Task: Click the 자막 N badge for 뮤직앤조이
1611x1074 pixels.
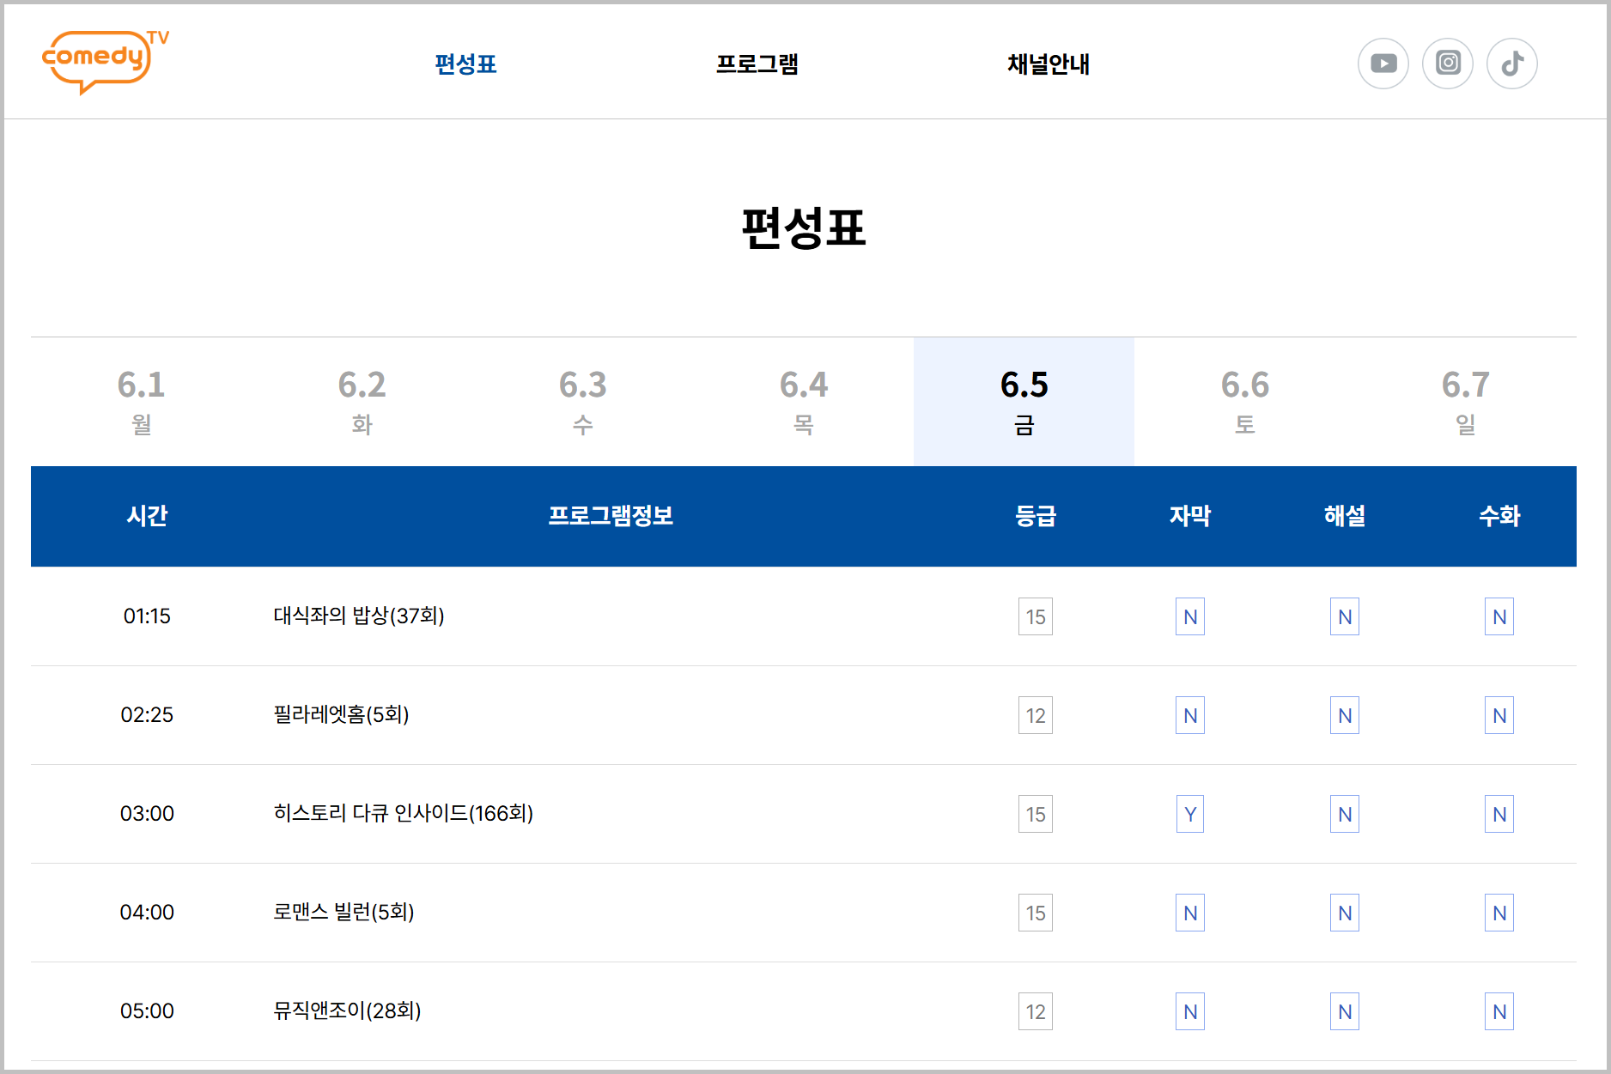Action: click(1190, 1011)
